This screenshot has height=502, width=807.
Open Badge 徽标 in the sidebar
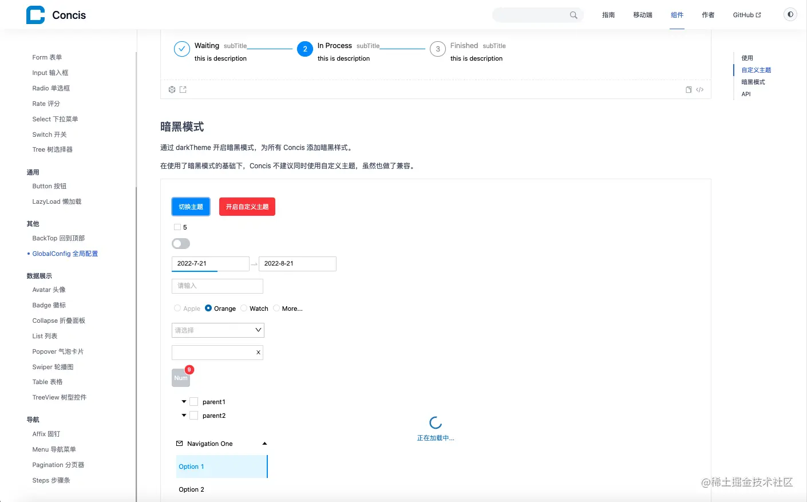[49, 305]
